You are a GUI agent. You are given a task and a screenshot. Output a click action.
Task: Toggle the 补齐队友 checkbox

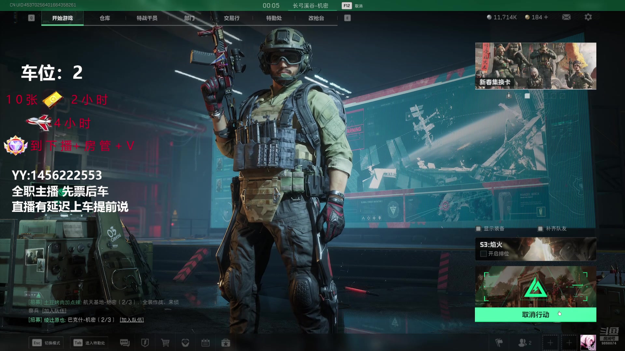[x=540, y=229]
